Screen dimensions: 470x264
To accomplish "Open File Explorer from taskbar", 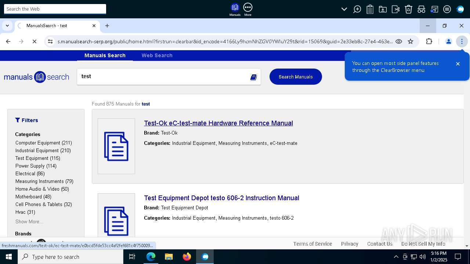I will 169,257.
